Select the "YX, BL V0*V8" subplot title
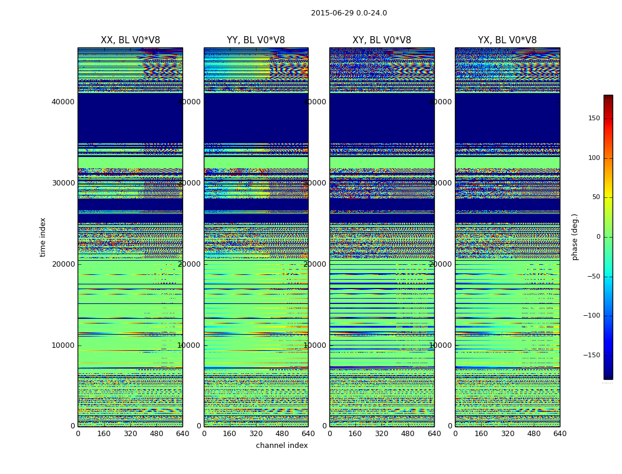The width and height of the screenshot is (622, 474). click(507, 40)
